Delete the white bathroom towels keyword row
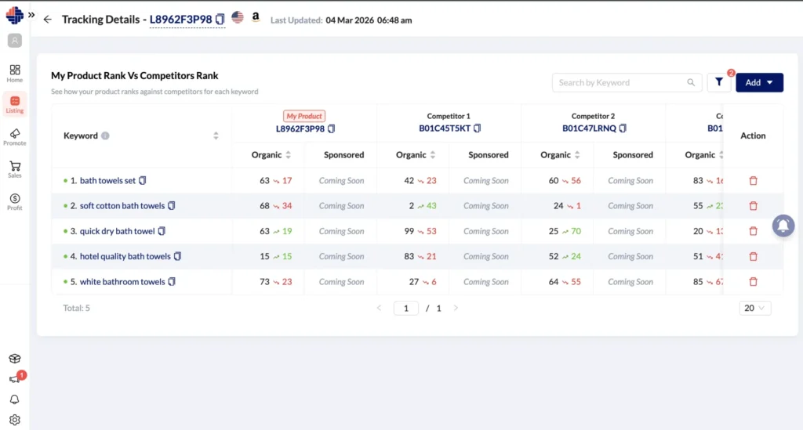 pos(753,282)
